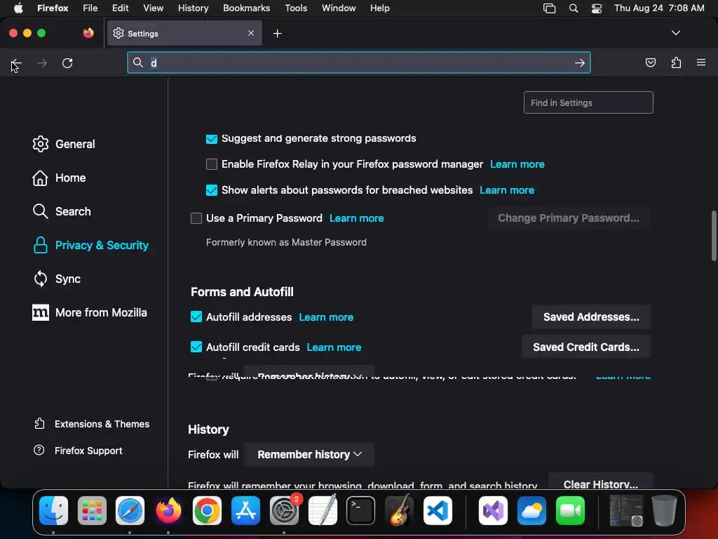This screenshot has height=539, width=718.
Task: Toggle Autofill addresses checkbox
Action: (x=196, y=317)
